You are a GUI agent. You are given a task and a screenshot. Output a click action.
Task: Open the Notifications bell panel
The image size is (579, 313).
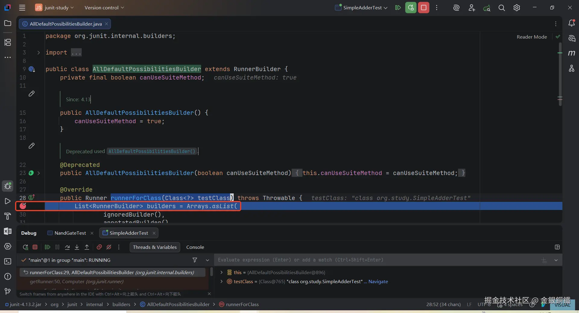571,23
